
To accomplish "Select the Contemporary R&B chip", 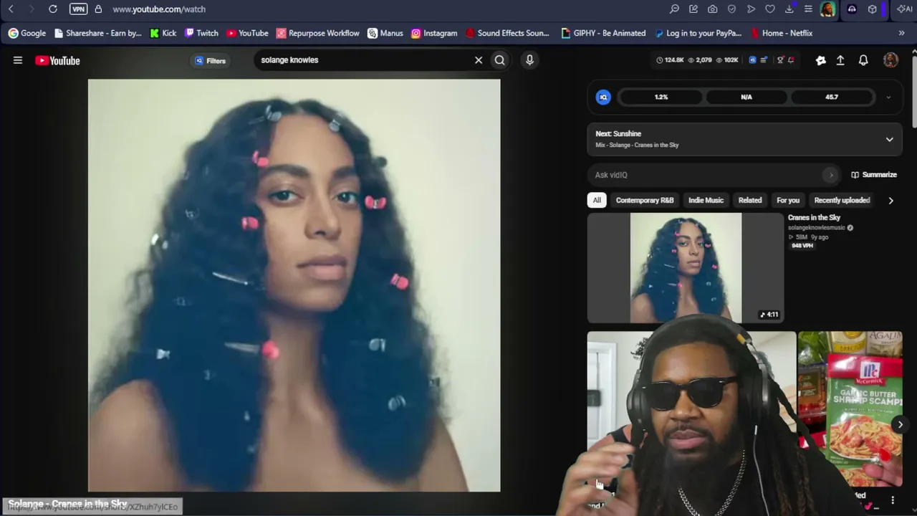I will [x=645, y=200].
